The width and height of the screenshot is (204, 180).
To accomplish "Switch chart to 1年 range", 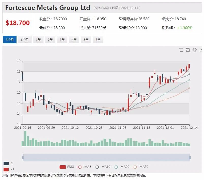I will [38, 40].
